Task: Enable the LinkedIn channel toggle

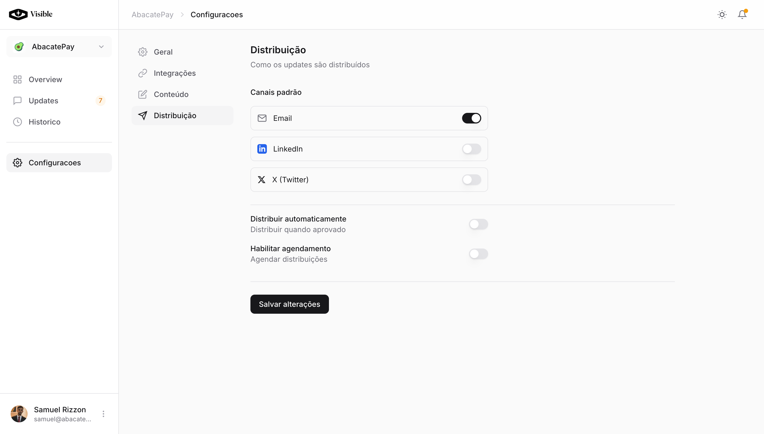Action: [x=471, y=149]
